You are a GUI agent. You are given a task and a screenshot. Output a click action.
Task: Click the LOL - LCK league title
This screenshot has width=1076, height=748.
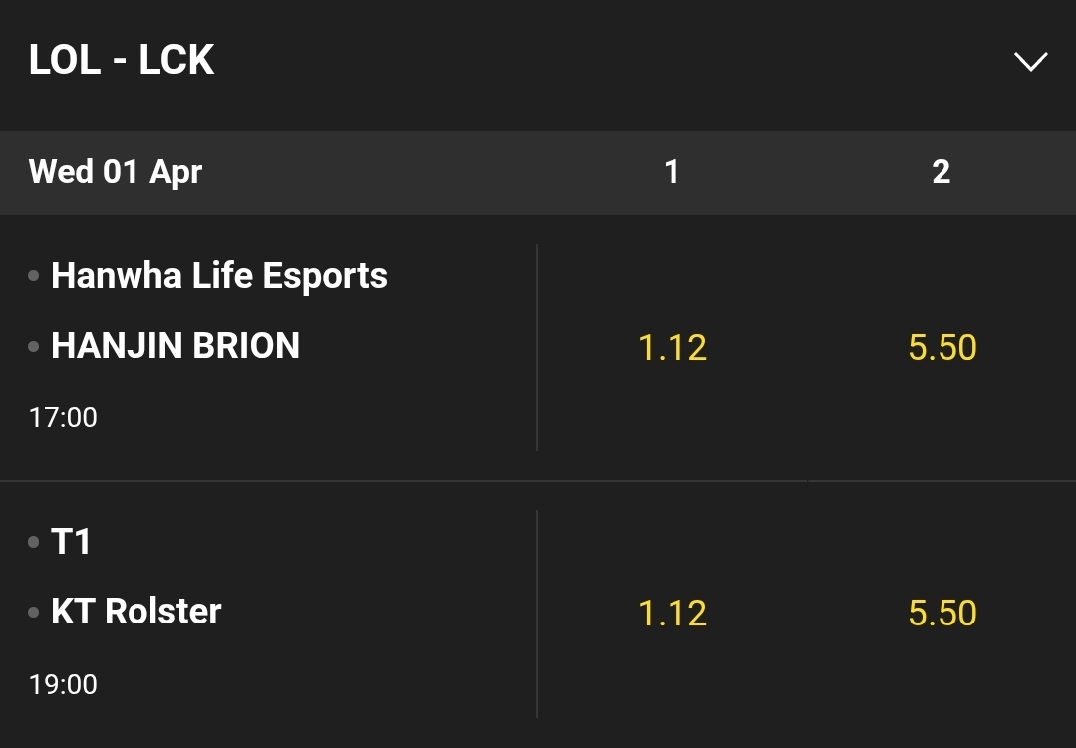pos(122,61)
